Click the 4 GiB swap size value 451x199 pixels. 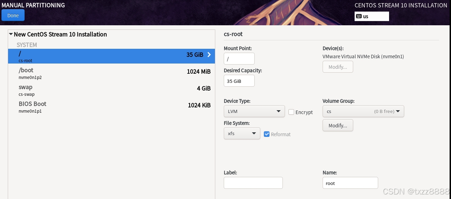[204, 88]
